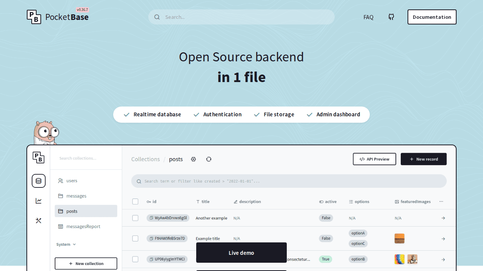Open the 'Another example' record arrow
483x271 pixels.
click(x=443, y=218)
